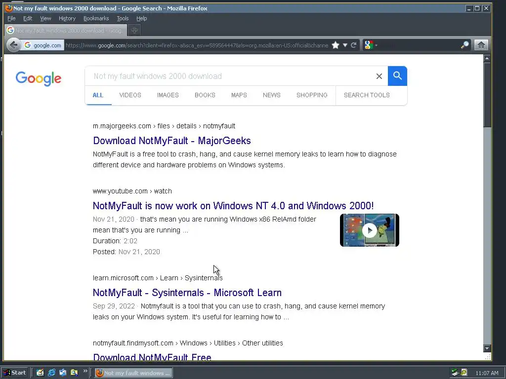
Task: Play the YouTube video thumbnail
Action: point(370,230)
